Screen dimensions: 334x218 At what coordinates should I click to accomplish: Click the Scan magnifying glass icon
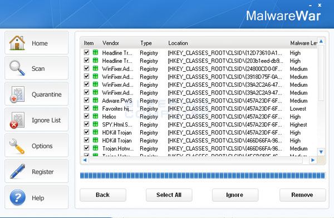pyautogui.click(x=17, y=68)
